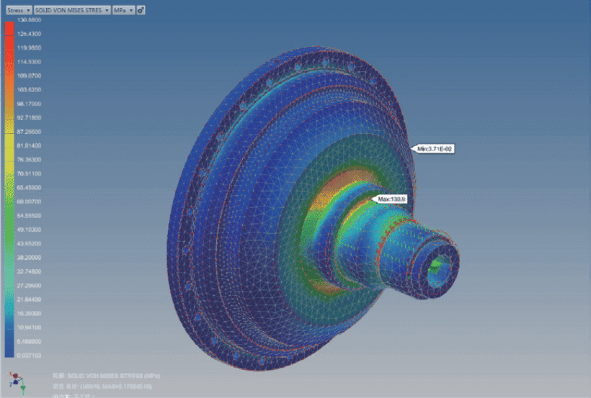Click legend minimum value 0.037103

pos(29,356)
